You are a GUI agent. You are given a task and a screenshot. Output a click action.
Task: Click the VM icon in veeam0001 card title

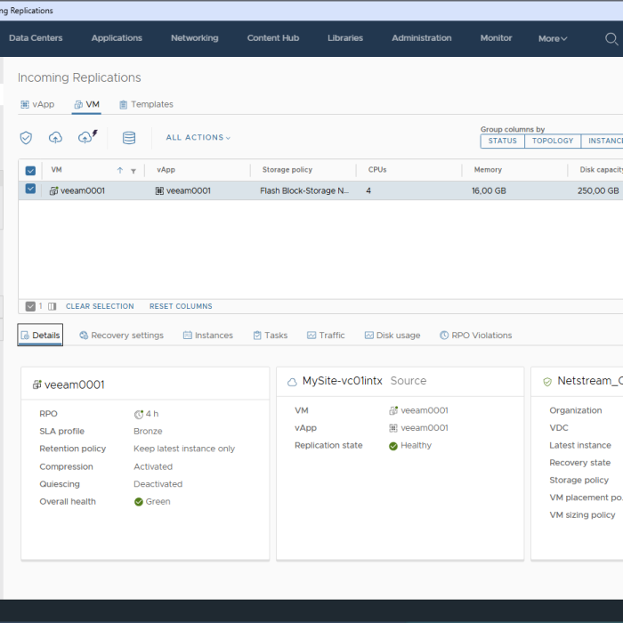[36, 384]
